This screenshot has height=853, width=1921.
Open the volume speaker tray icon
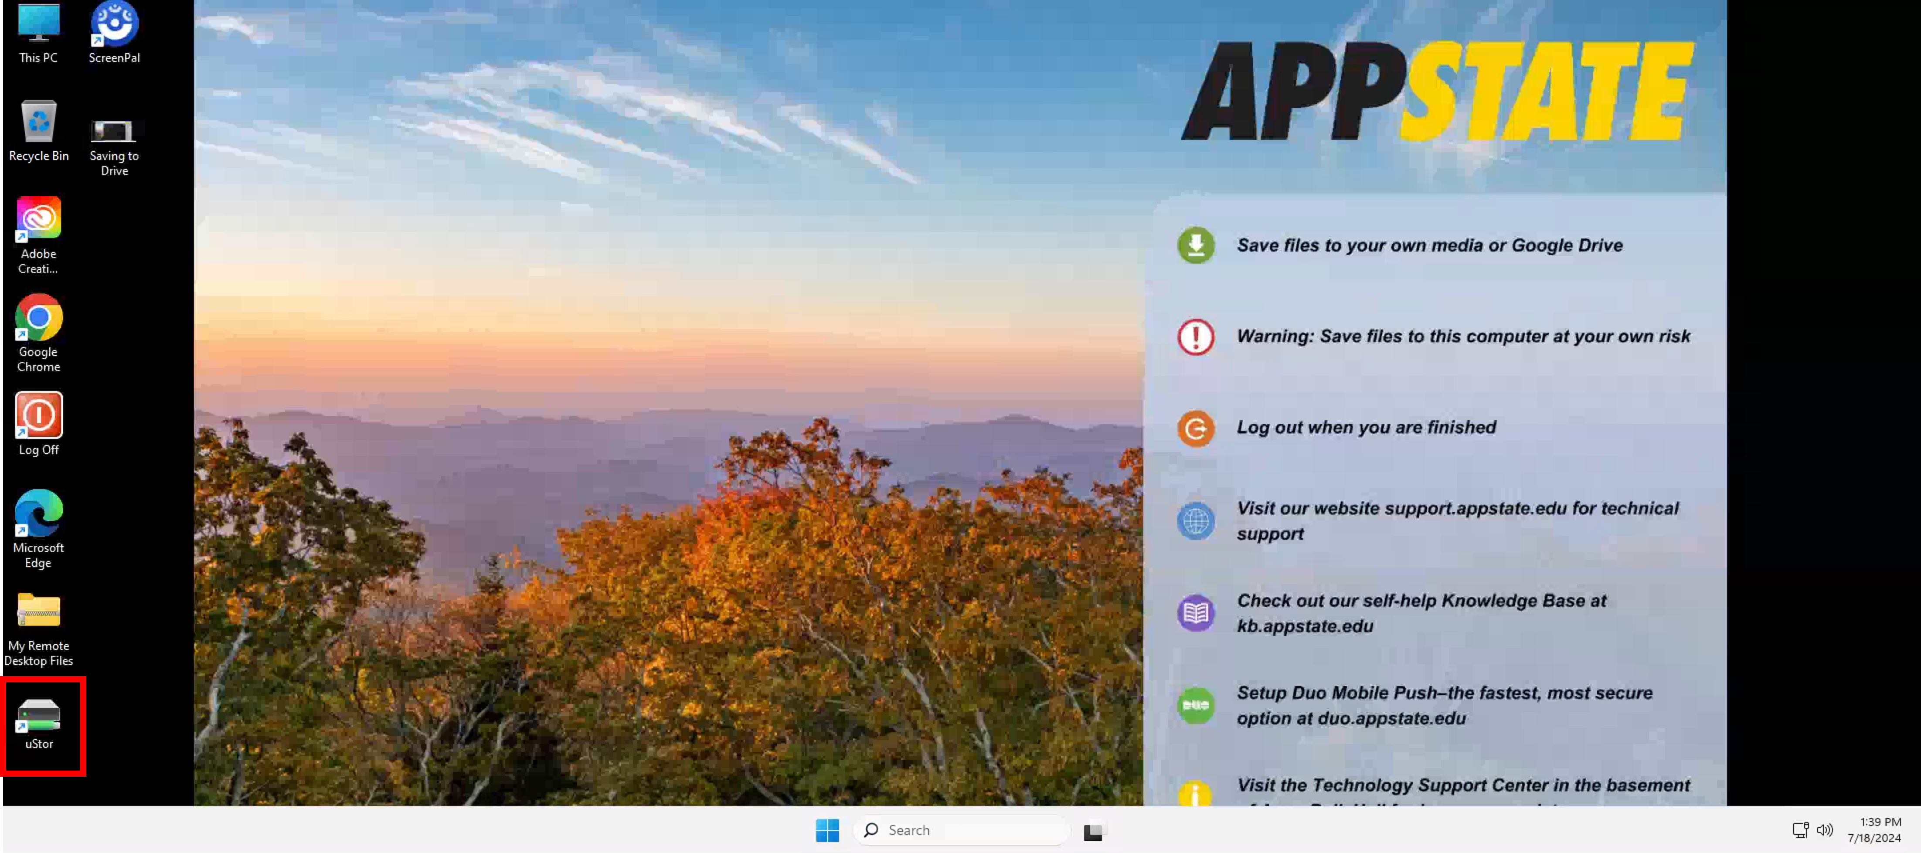click(x=1824, y=830)
